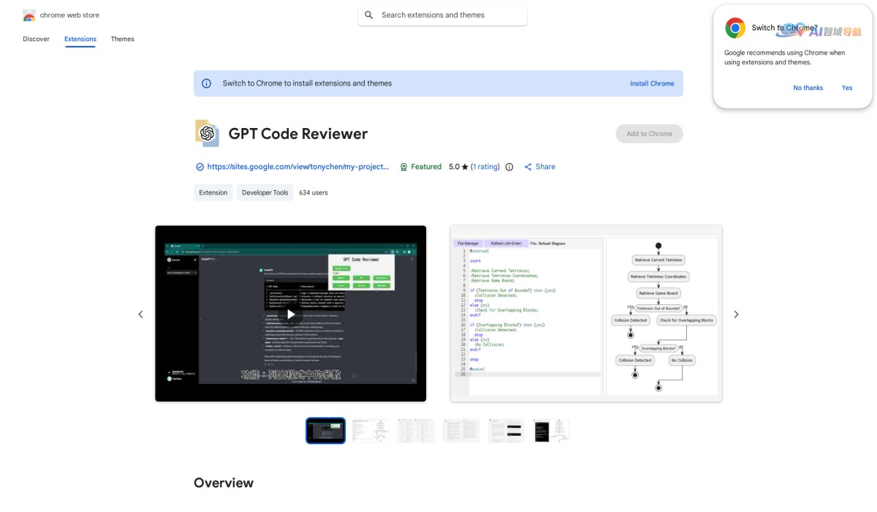Viewport: 877px width, 512px height.
Task: Dismiss the Chrome popup with No thanks
Action: point(808,88)
